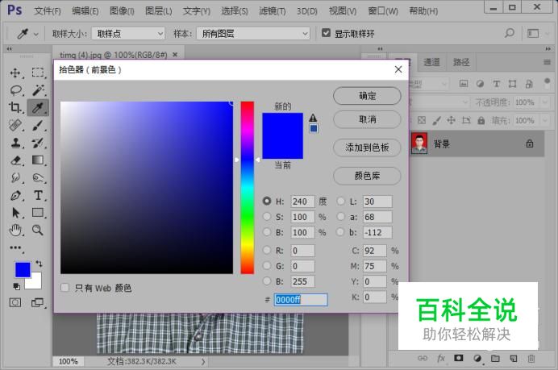This screenshot has width=558, height=370.
Task: Select the Hand tool
Action: (x=15, y=231)
